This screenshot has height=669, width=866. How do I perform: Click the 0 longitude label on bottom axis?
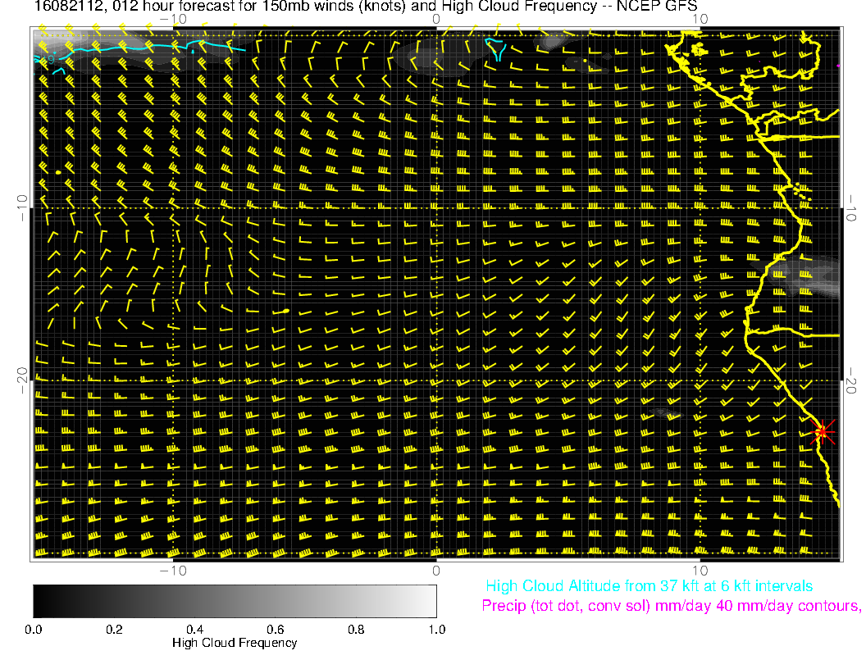tap(436, 570)
